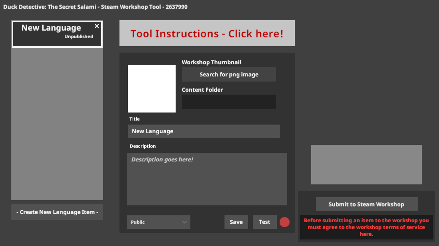Run the Test button
This screenshot has height=246, width=439.
(x=264, y=222)
